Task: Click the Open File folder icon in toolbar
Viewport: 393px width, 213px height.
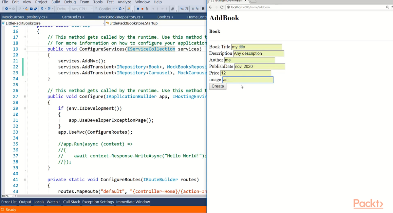Action: [26, 9]
